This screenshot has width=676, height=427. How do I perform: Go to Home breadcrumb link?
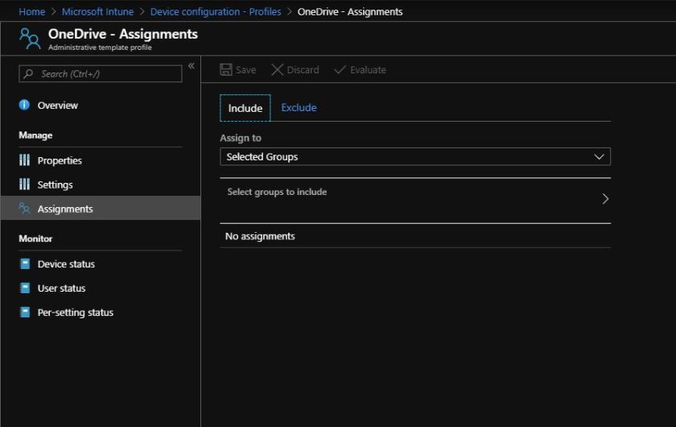tap(32, 11)
